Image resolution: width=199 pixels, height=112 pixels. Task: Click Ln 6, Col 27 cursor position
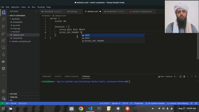point(104,103)
